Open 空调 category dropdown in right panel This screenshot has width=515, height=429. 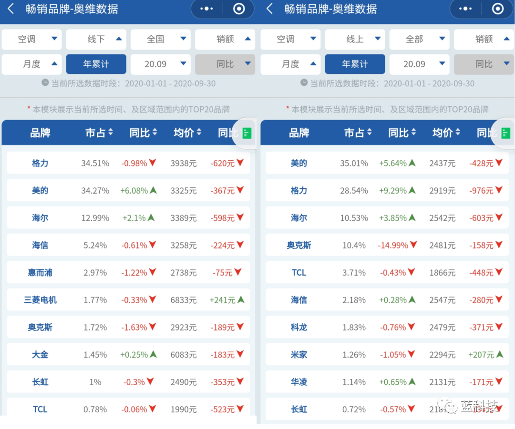click(x=291, y=40)
